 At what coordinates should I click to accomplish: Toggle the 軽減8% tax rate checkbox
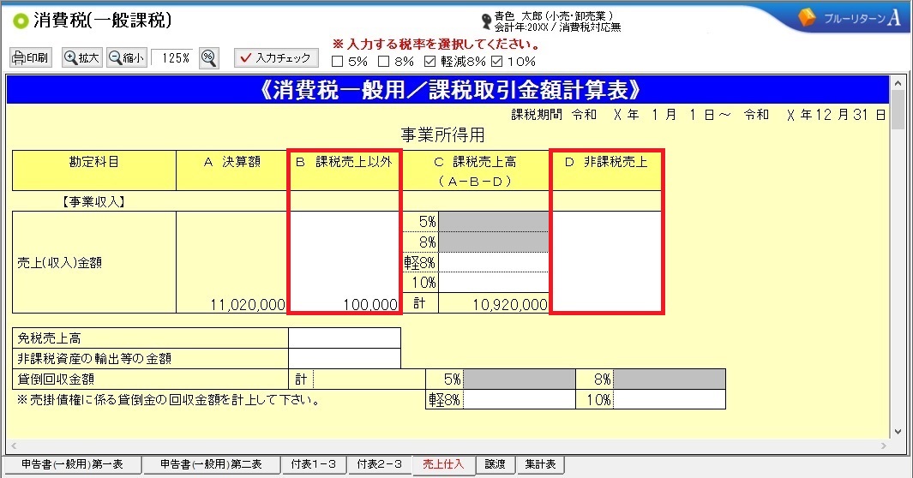click(429, 61)
